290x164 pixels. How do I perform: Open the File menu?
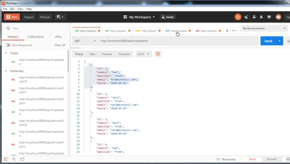click(x=5, y=9)
